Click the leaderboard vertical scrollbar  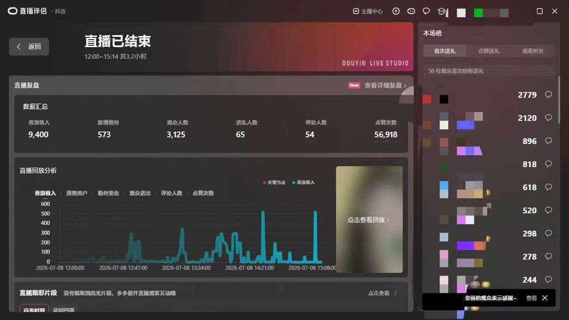pyautogui.click(x=559, y=100)
